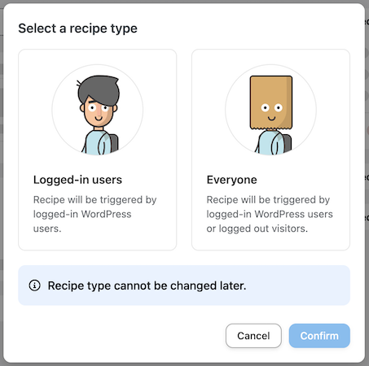Image resolution: width=369 pixels, height=366 pixels.
Task: Click the smiling face on paper bag
Action: pos(271,111)
